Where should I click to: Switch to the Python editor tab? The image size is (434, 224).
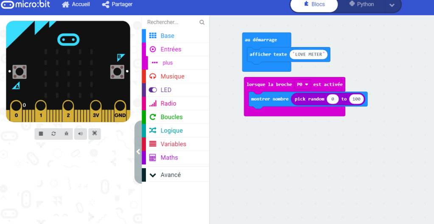(x=361, y=5)
